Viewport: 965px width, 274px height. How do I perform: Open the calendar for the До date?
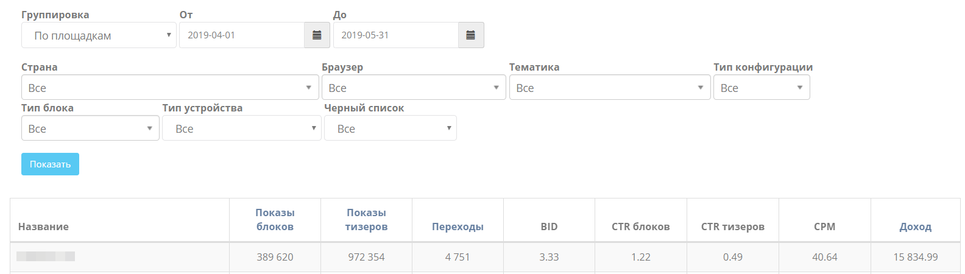[471, 35]
